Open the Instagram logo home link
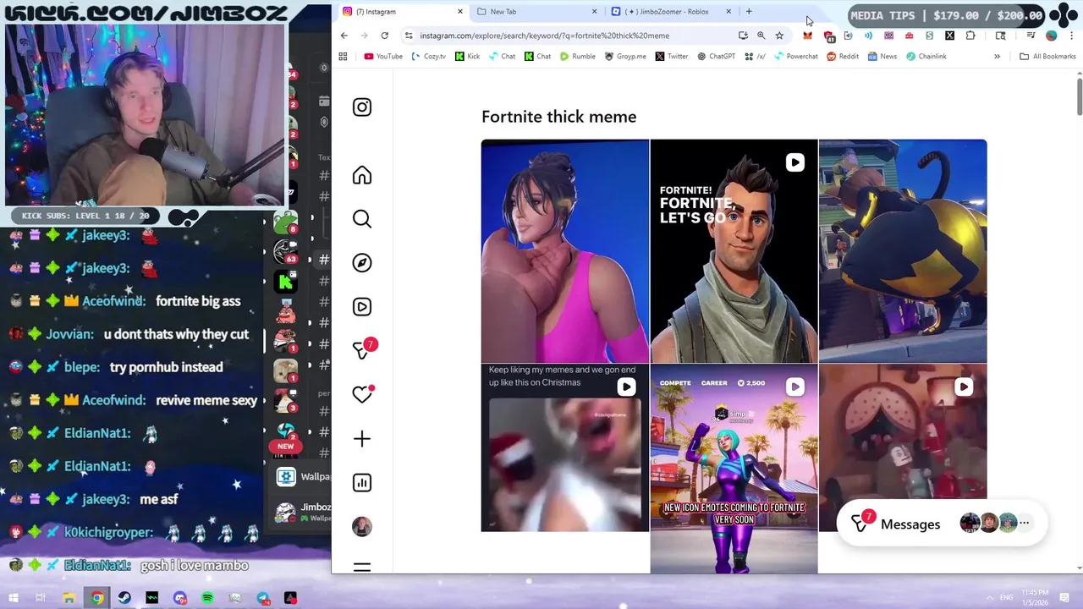Image resolution: width=1083 pixels, height=609 pixels. 362,107
